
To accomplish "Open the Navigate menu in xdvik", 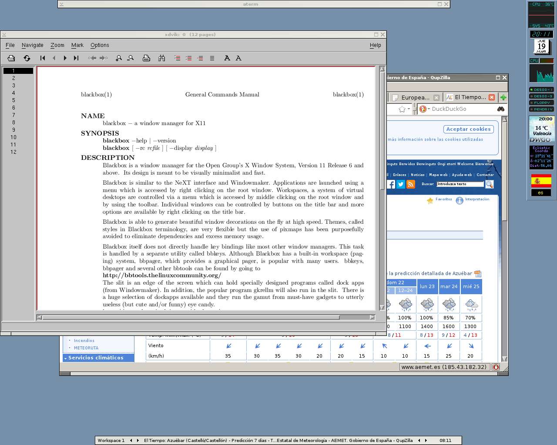I will [x=33, y=45].
